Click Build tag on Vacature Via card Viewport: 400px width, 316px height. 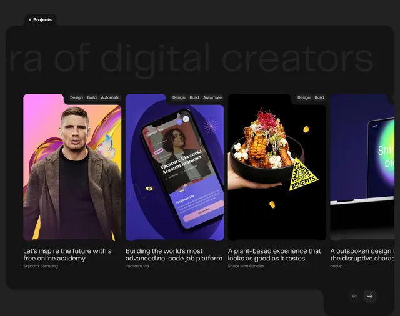194,97
